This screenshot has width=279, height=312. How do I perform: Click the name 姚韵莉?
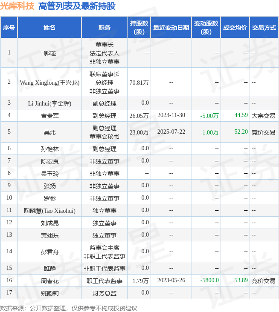coord(50,293)
